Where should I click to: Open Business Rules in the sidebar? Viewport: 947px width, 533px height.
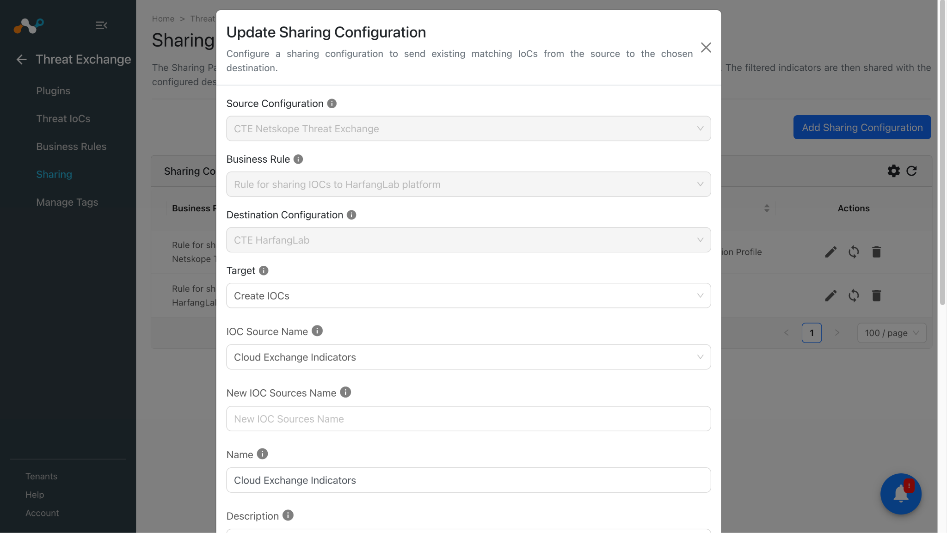[x=71, y=147]
